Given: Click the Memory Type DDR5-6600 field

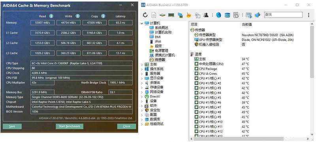Looking at the screenshot, I should tap(81, 97).
